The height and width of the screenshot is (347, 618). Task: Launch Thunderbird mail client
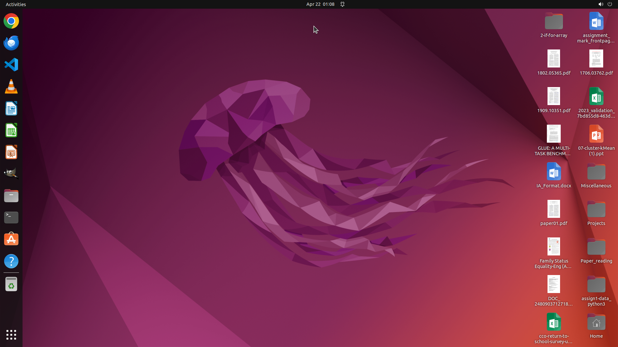pyautogui.click(x=11, y=43)
